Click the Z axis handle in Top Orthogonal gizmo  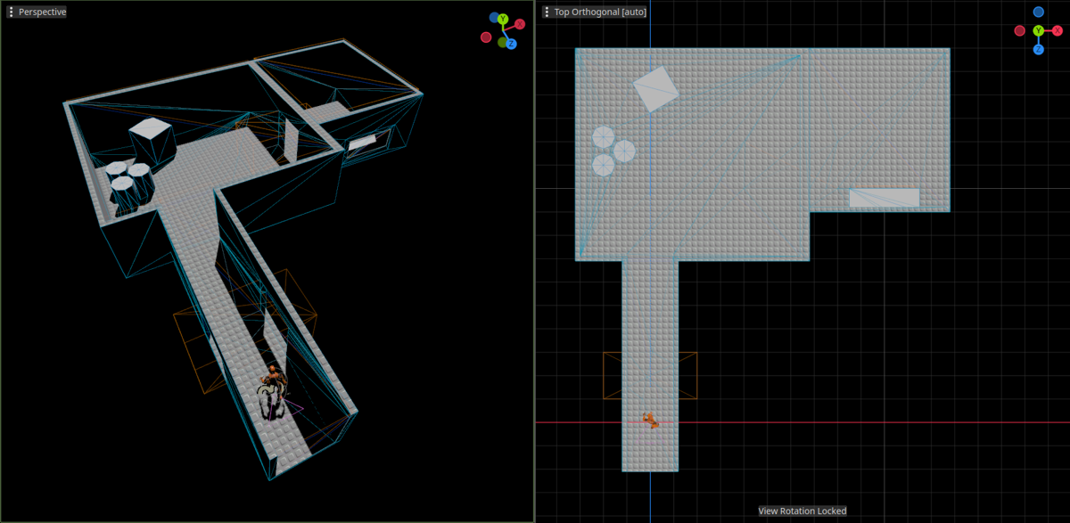1039,49
